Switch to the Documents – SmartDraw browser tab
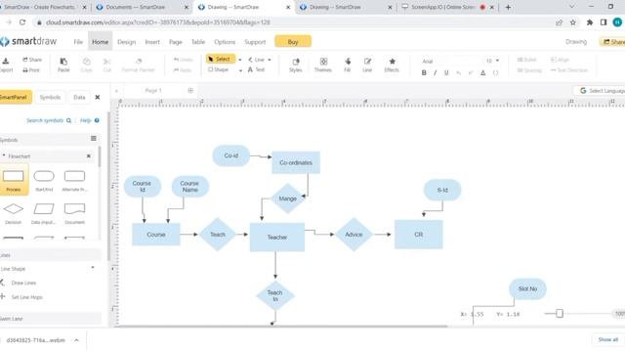This screenshot has width=625, height=352. pos(137,7)
